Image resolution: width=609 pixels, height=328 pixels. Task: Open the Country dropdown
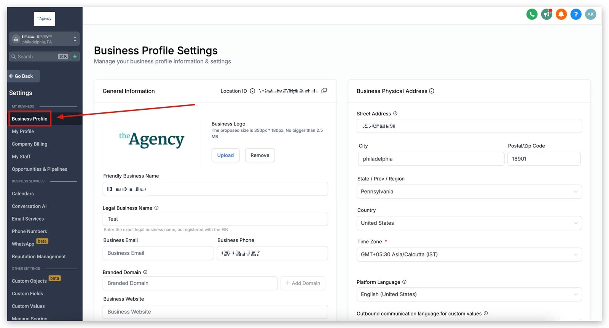coord(469,223)
